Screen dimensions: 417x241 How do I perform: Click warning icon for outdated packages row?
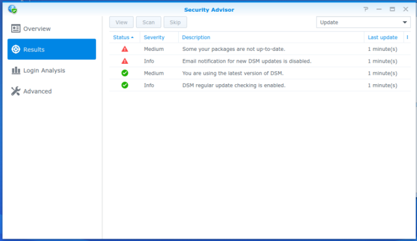point(125,49)
